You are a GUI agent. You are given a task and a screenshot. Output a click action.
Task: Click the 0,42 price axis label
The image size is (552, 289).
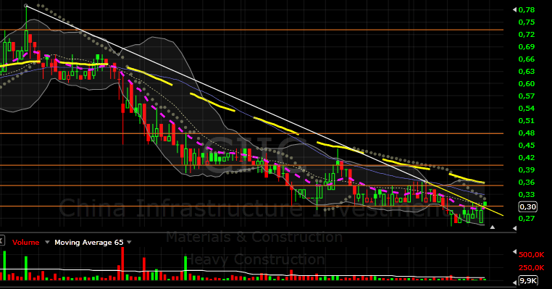tap(527, 158)
